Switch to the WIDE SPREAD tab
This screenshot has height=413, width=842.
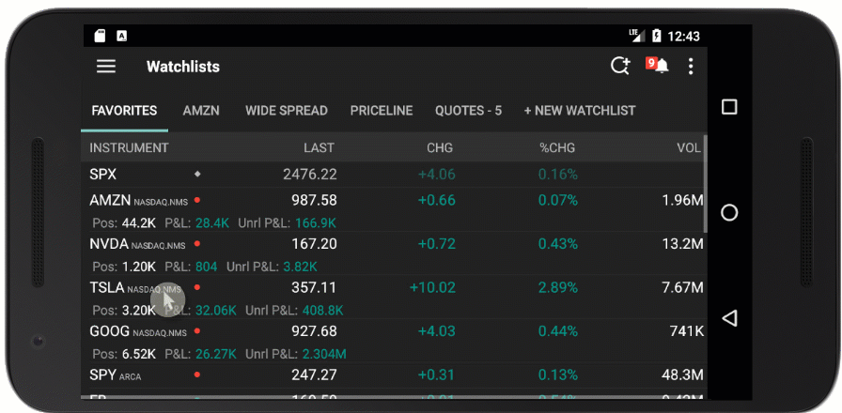287,111
